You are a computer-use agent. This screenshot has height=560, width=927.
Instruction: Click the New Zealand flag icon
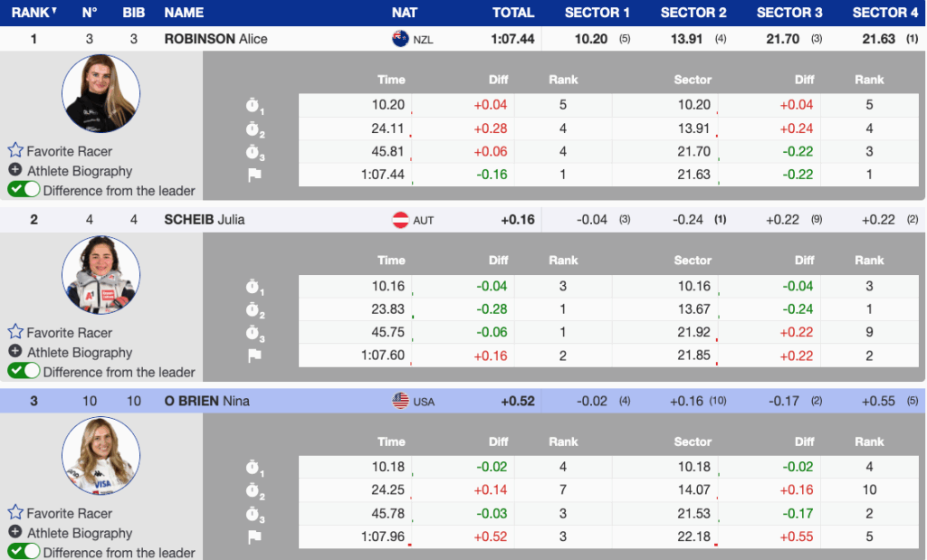(400, 39)
